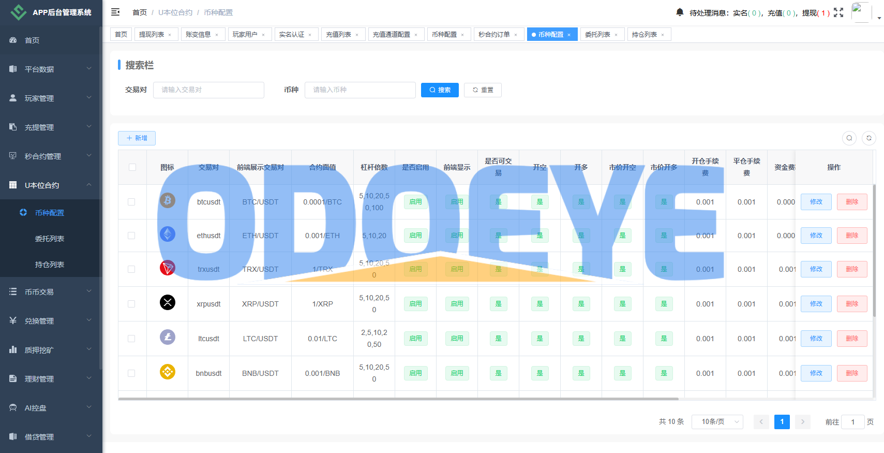Toggle fullscreen mode icon
The image size is (884, 453).
838,12
